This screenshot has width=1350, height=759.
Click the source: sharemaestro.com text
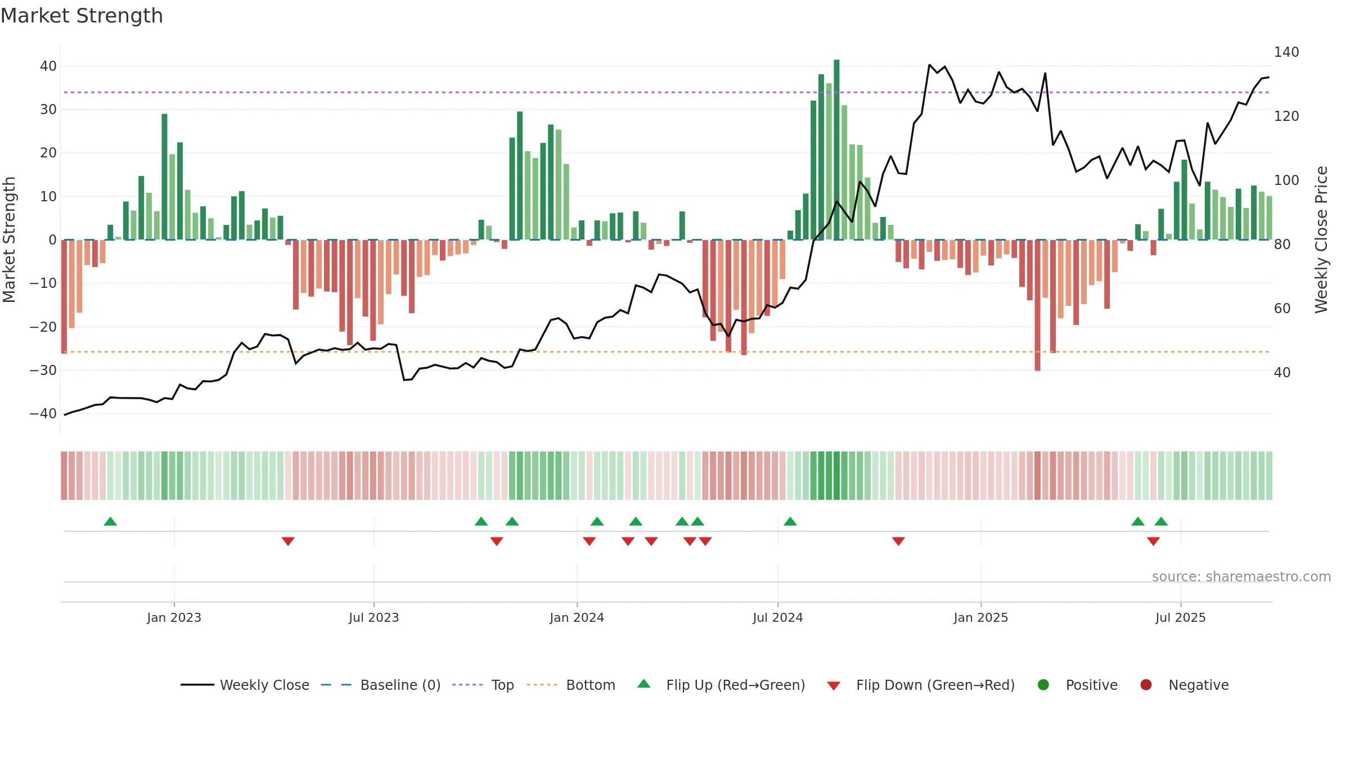(x=1241, y=577)
